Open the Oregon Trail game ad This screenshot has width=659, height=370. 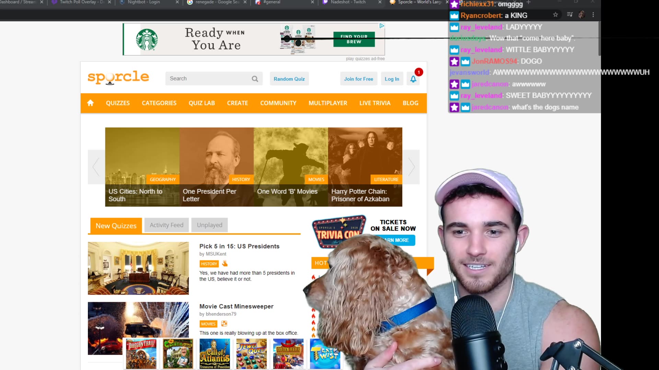[x=141, y=354]
